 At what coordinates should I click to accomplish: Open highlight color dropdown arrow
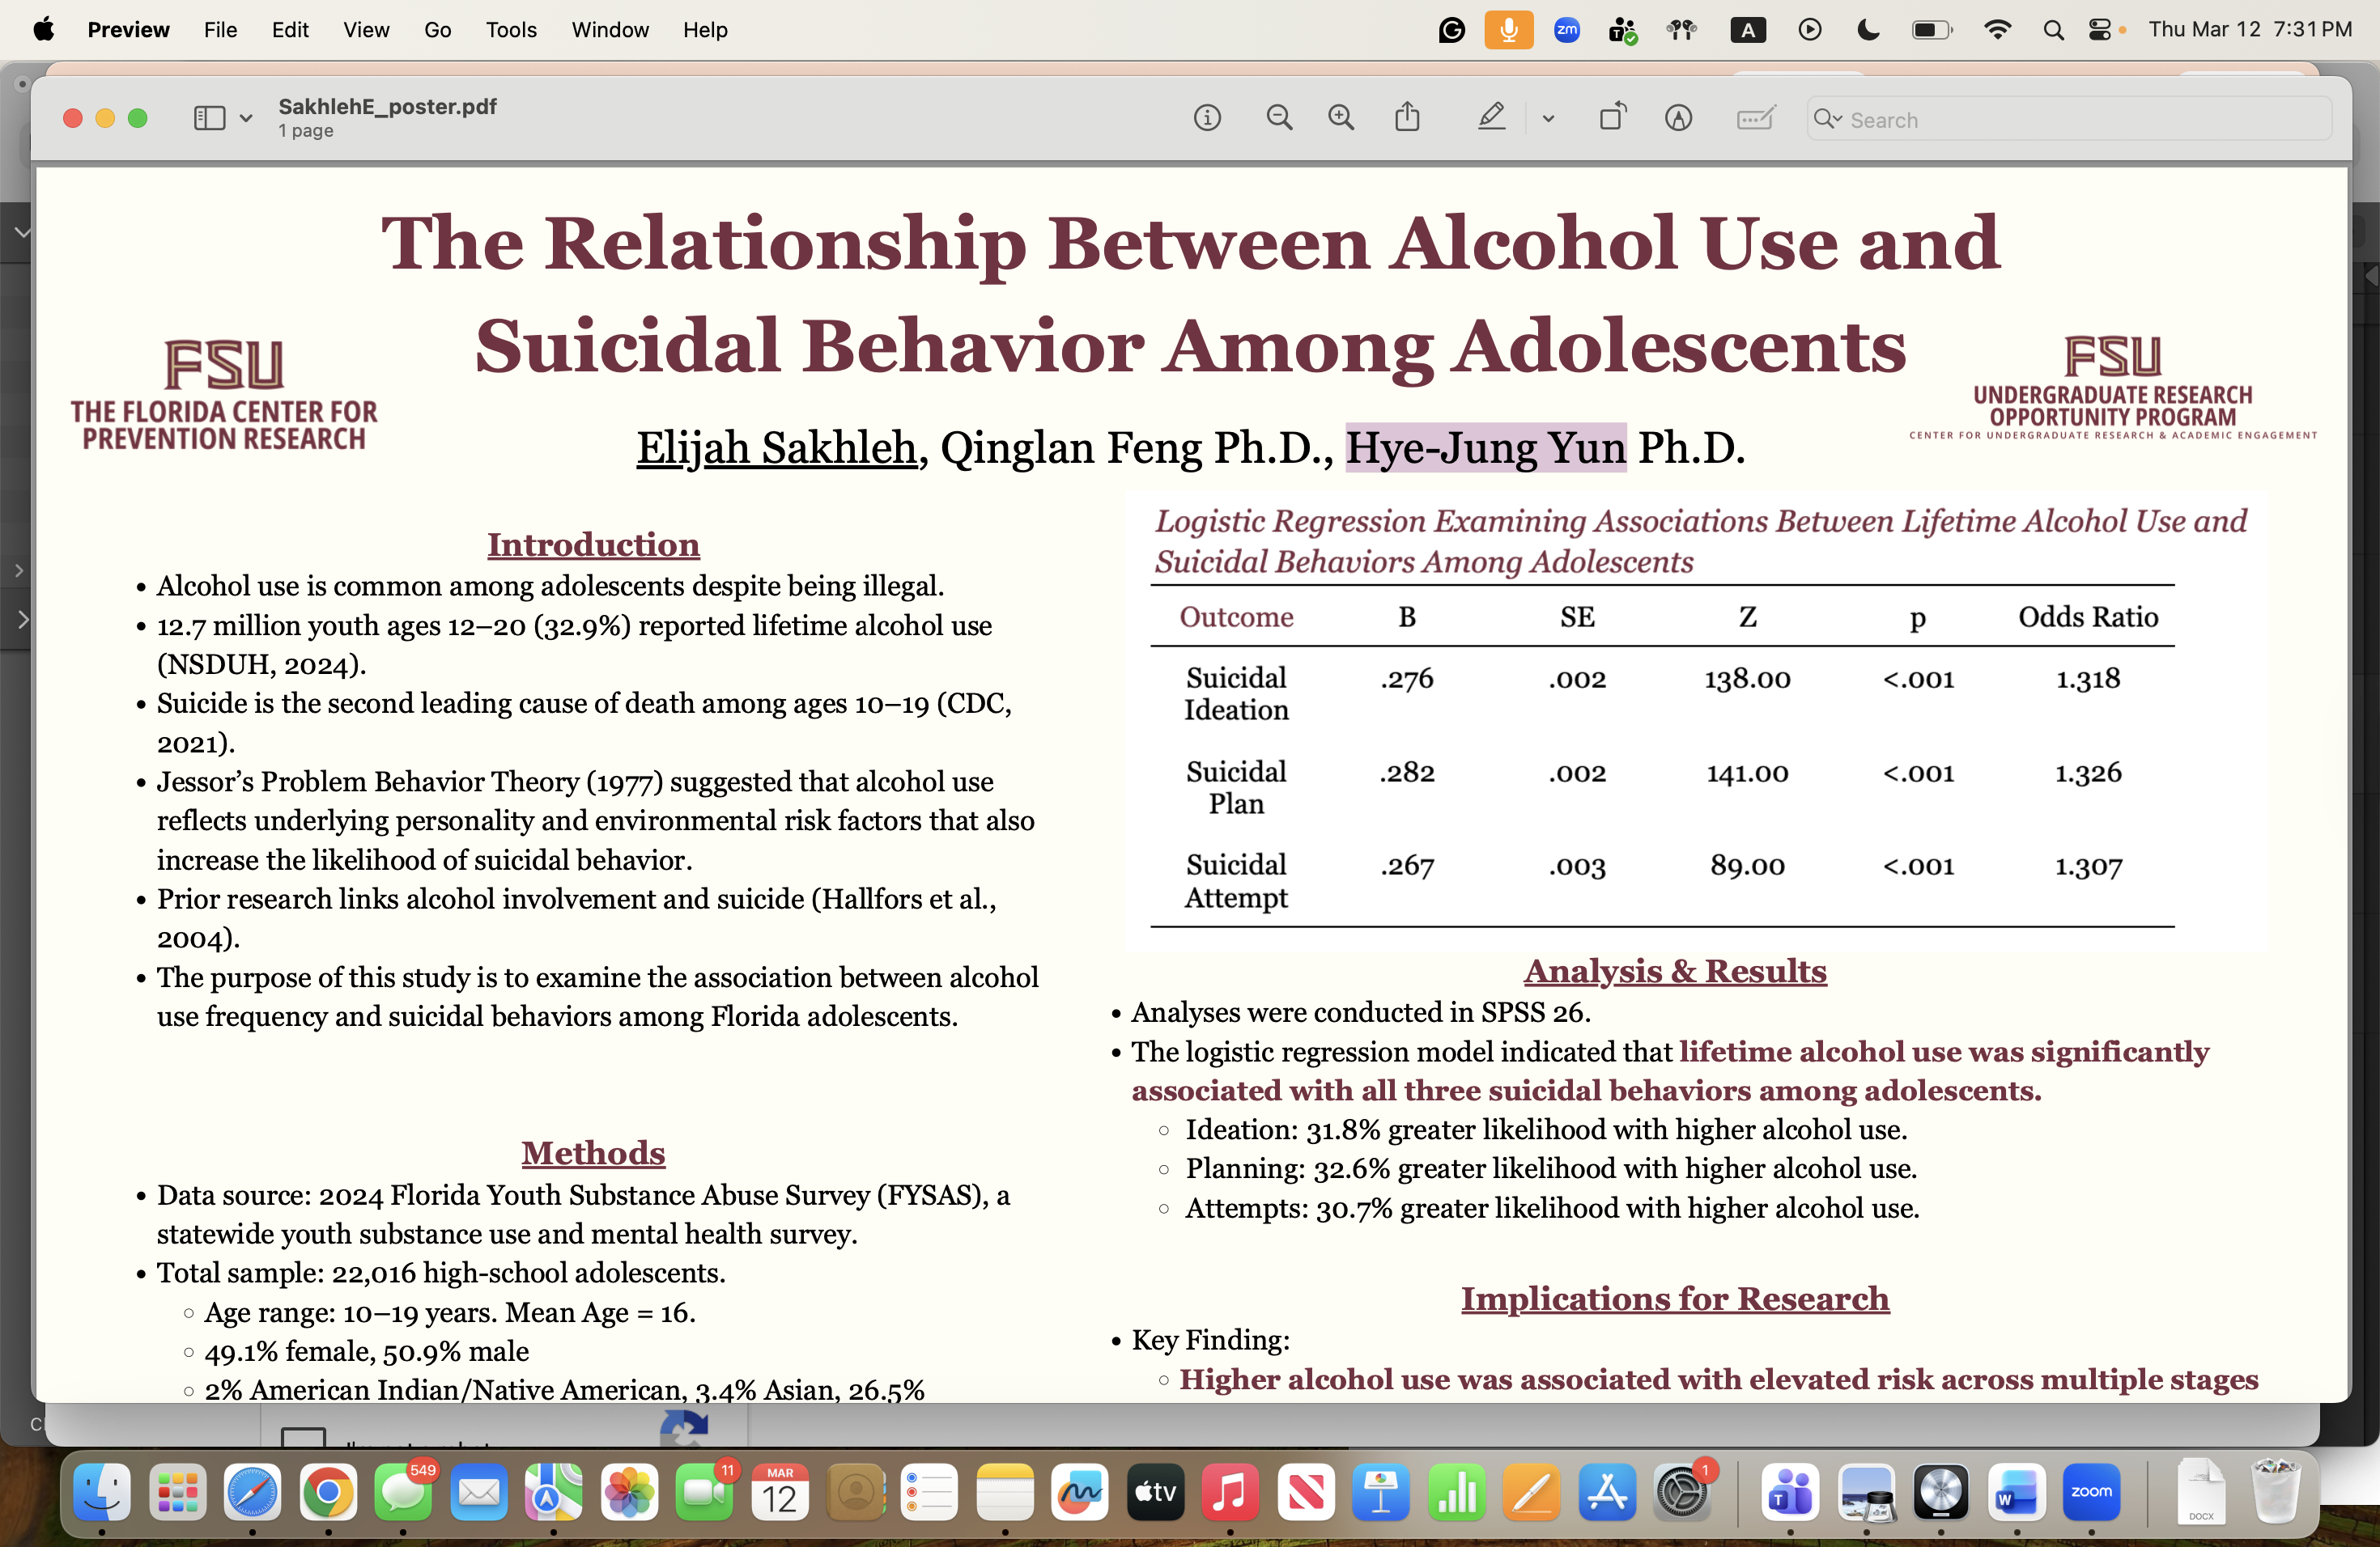[x=1548, y=119]
